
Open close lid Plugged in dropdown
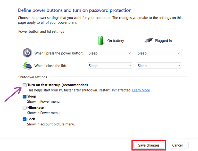pyautogui.click(x=159, y=66)
